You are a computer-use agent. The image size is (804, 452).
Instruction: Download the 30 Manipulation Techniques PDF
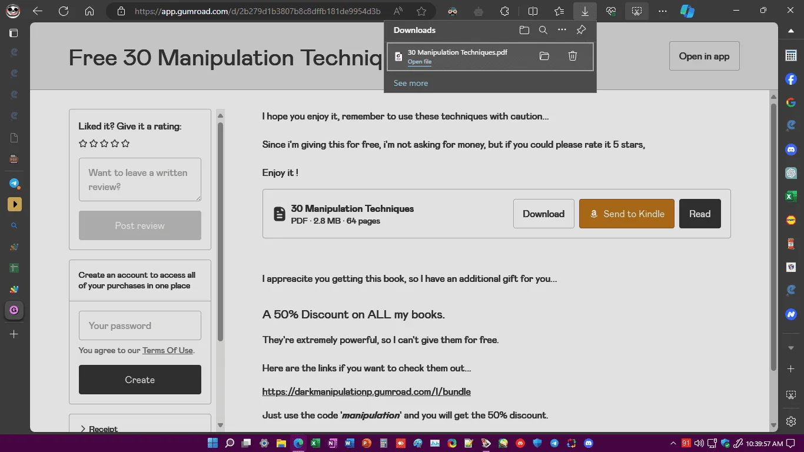coord(544,214)
